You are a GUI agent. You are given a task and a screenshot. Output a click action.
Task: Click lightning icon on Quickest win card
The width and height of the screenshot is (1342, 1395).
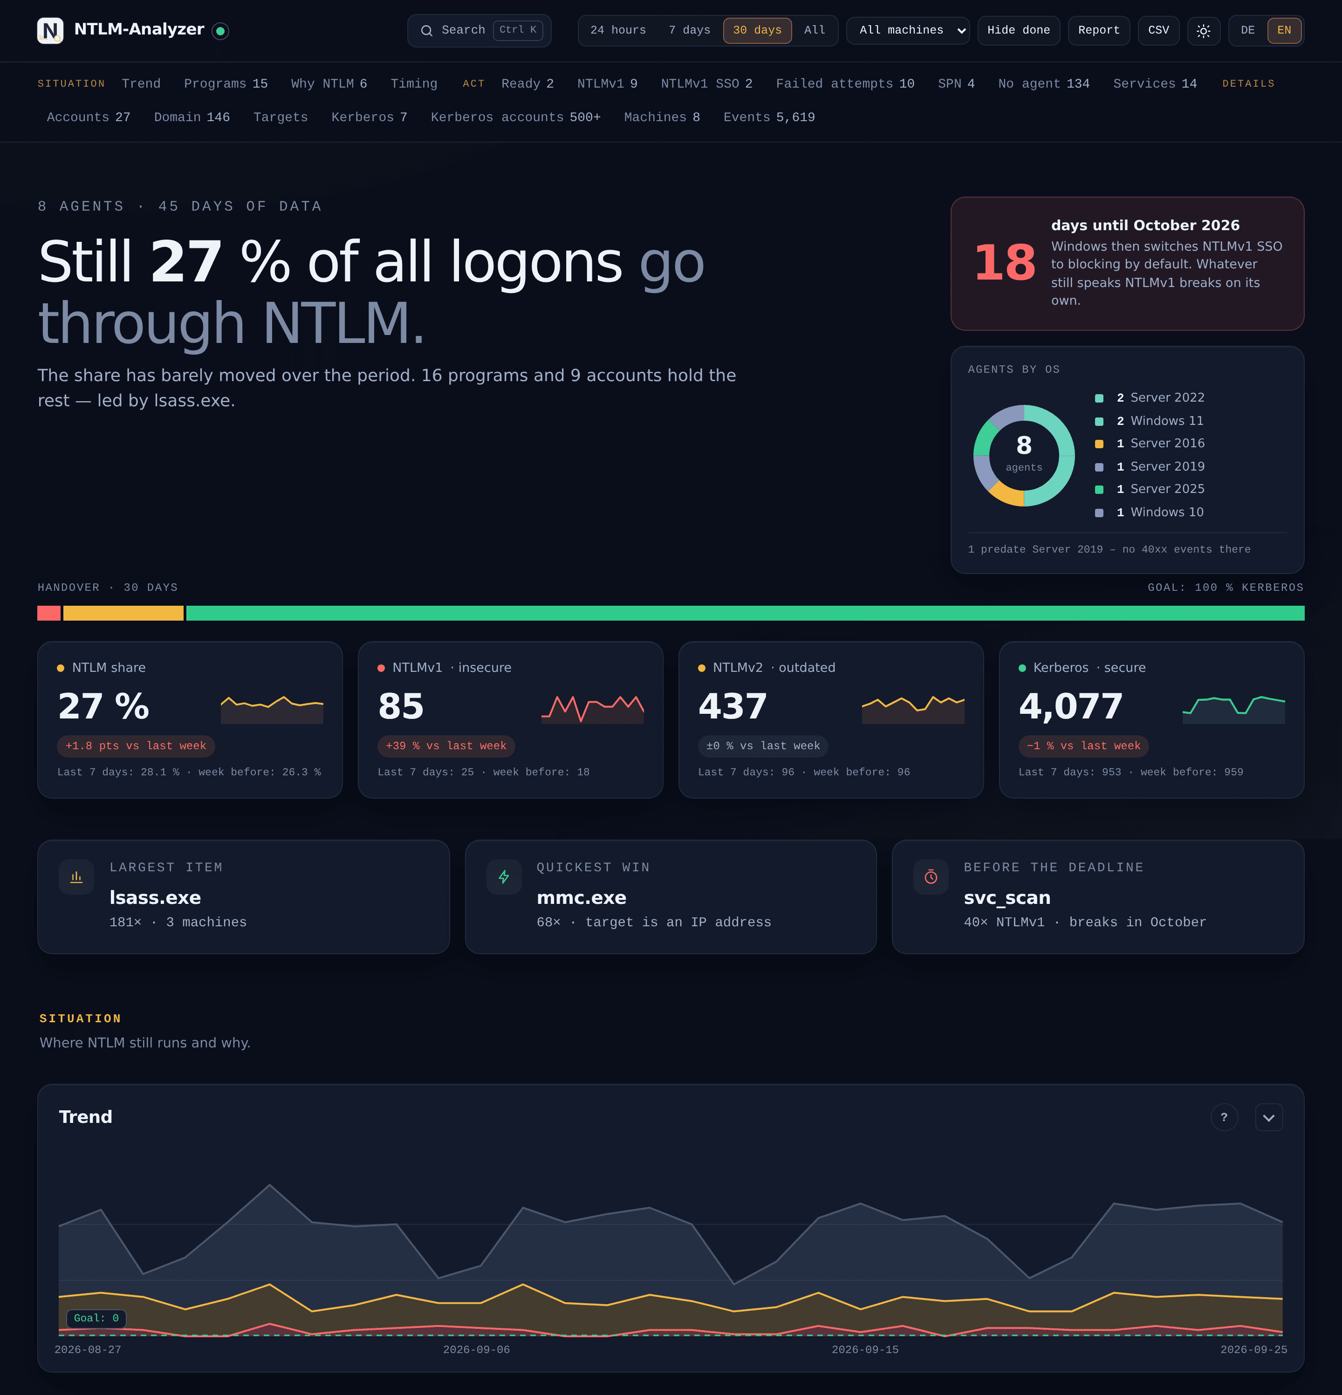tap(504, 877)
